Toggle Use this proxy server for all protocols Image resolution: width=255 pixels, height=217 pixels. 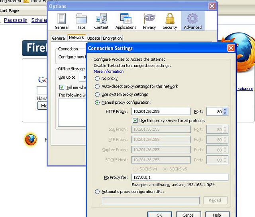pos(135,120)
